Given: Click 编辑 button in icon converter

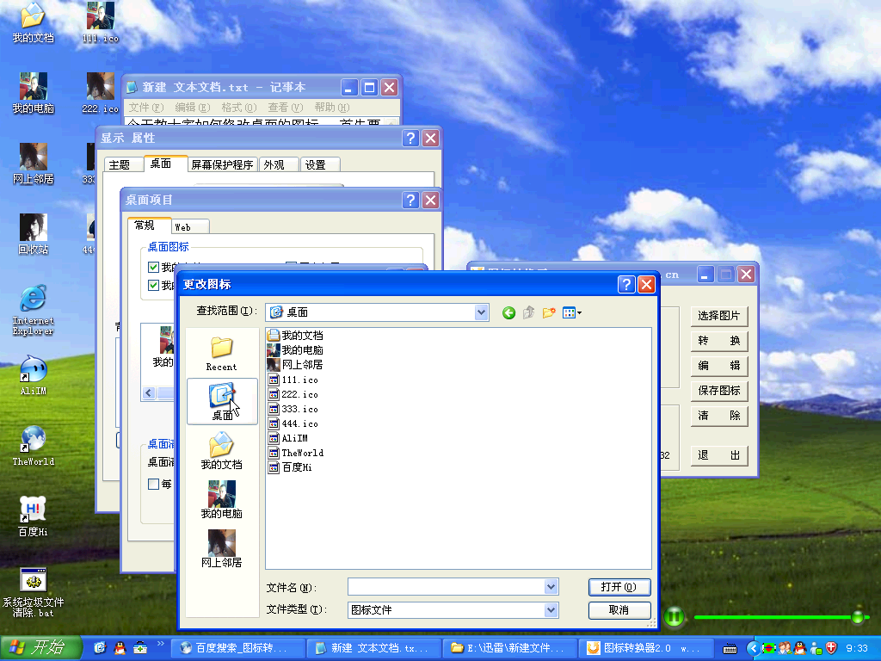Looking at the screenshot, I should 719,365.
